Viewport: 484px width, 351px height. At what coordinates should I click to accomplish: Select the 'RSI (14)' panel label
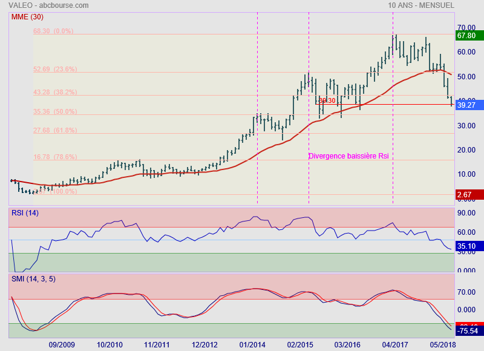(25, 213)
